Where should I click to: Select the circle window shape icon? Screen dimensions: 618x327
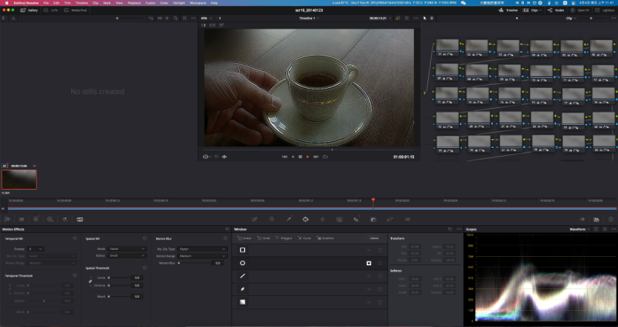click(243, 263)
